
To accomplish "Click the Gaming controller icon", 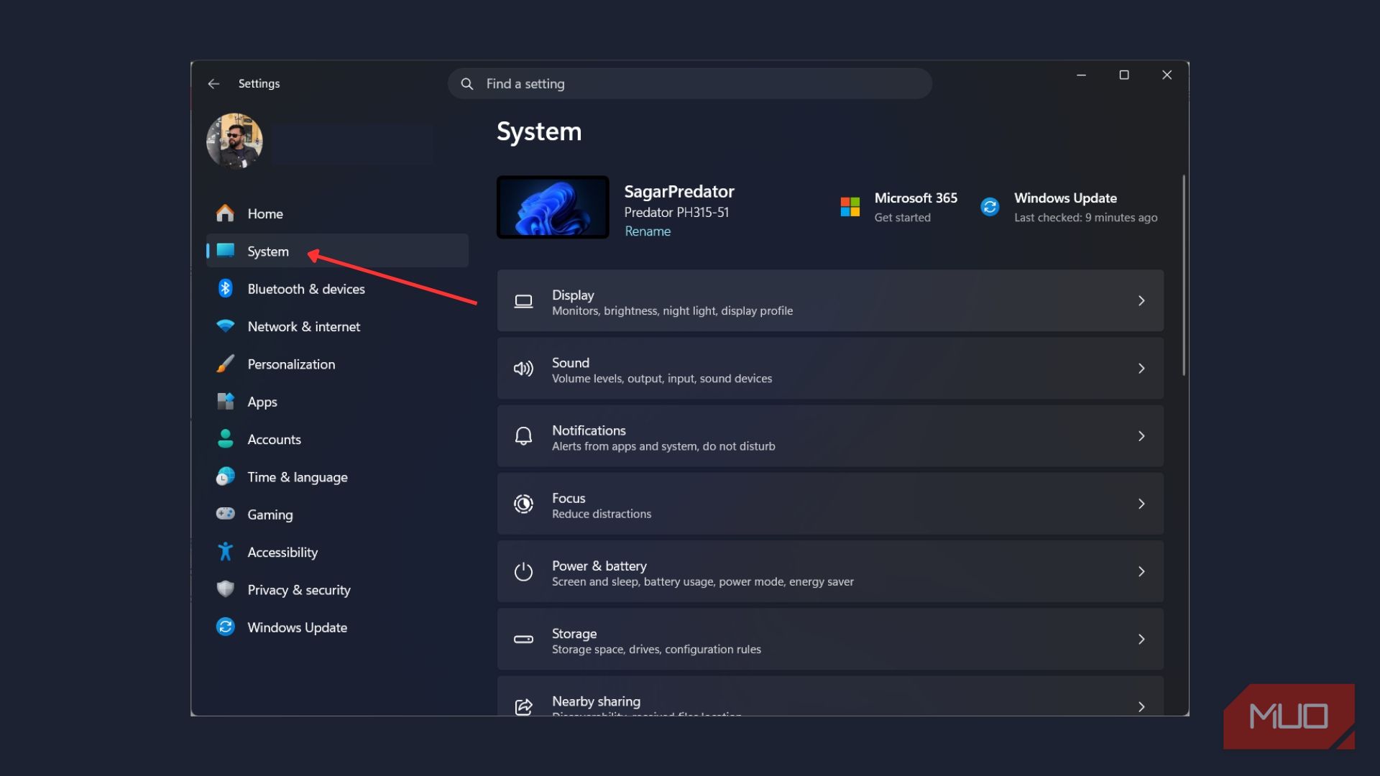I will [x=225, y=514].
